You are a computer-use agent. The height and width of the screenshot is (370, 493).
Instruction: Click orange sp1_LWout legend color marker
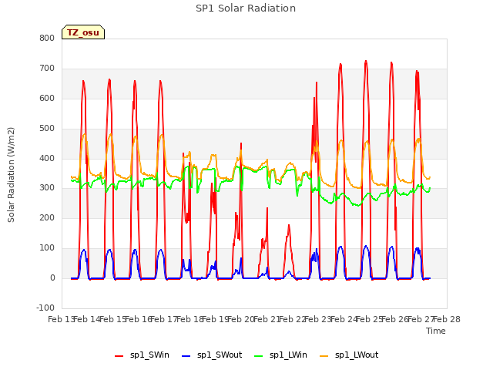(324, 356)
